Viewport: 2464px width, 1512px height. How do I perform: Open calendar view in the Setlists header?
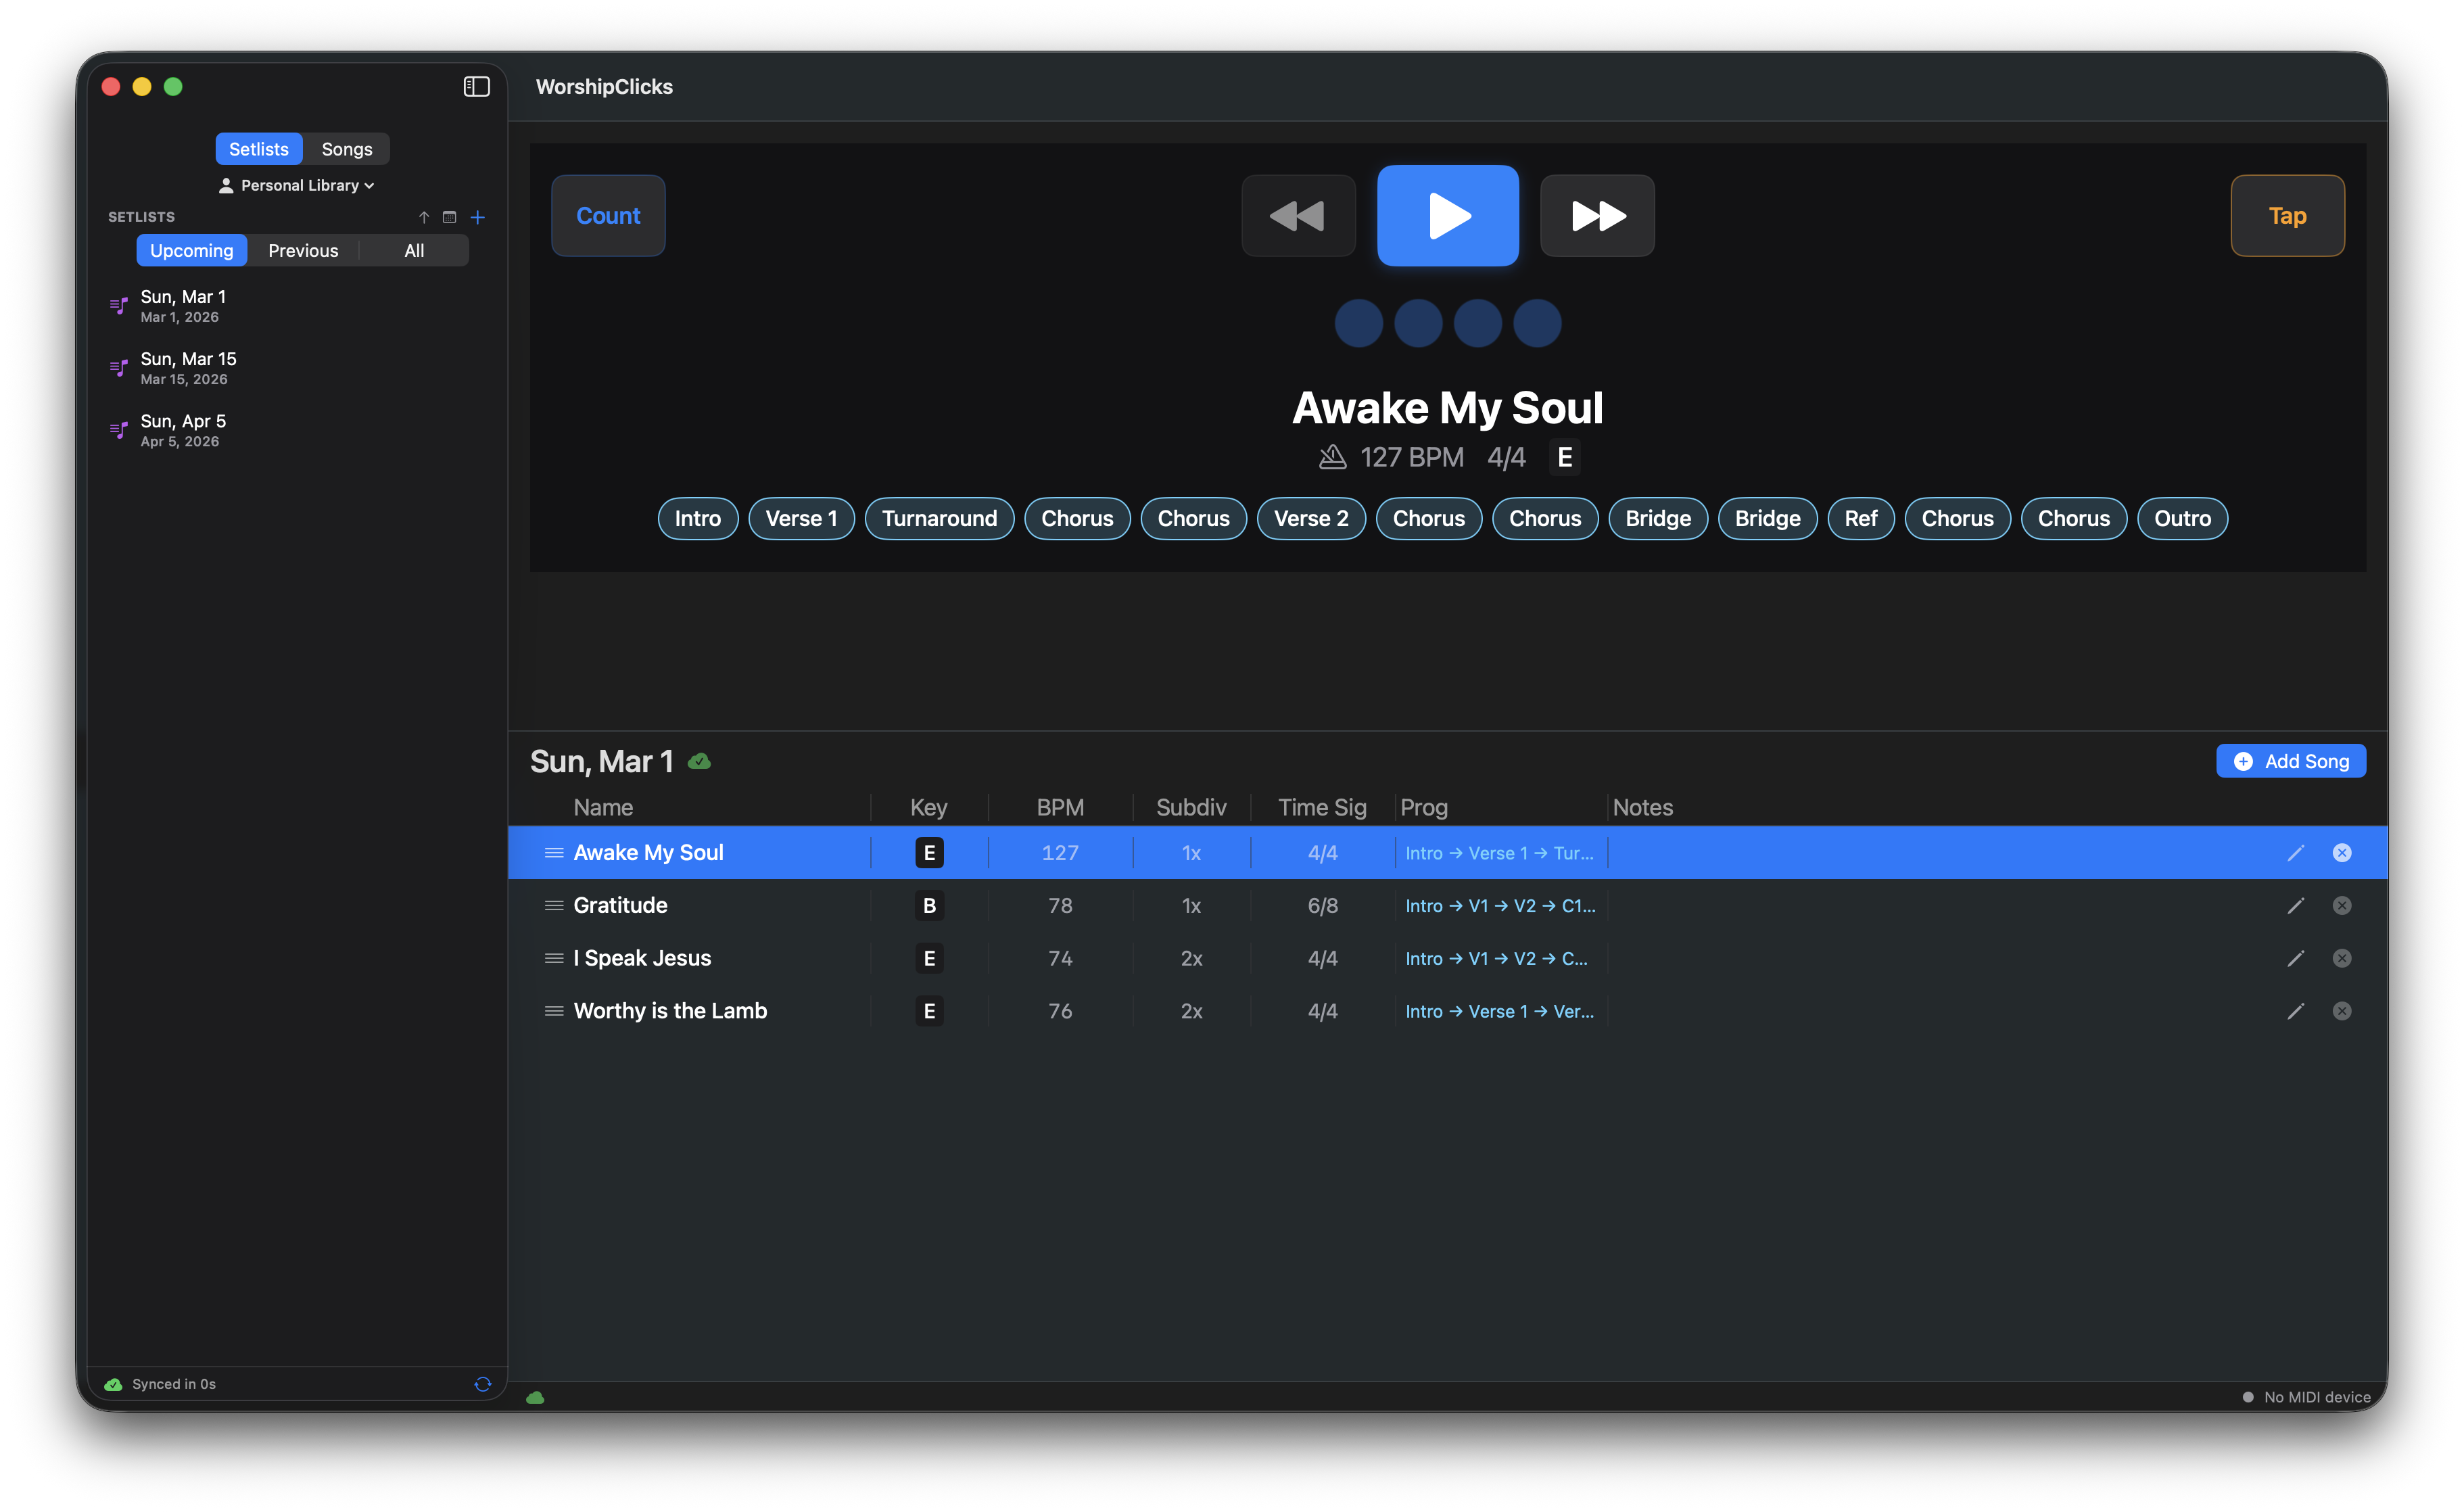click(449, 216)
